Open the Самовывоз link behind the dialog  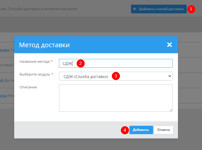[x=5, y=50]
